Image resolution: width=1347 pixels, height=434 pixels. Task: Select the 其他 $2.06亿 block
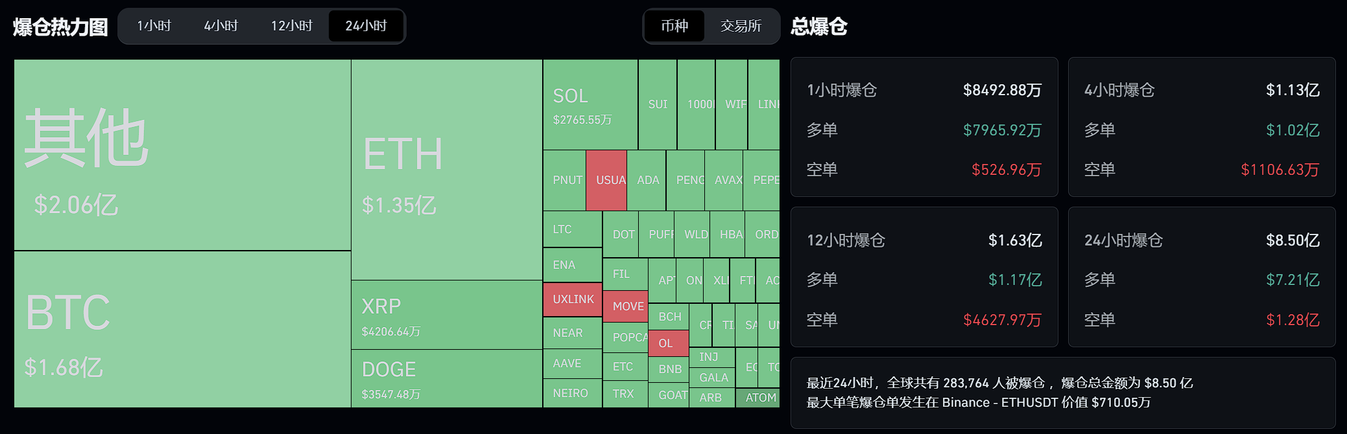[x=182, y=155]
